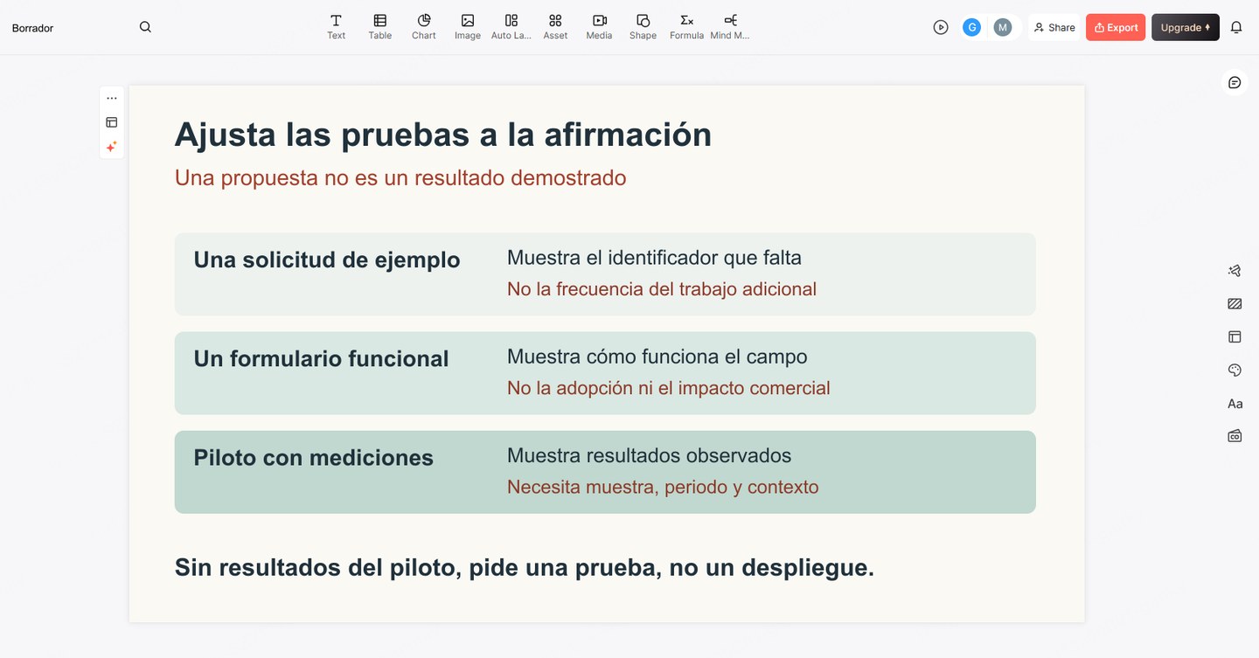Select subtitle 'Una propuesta no es un resultado demostrado'

pyautogui.click(x=400, y=177)
